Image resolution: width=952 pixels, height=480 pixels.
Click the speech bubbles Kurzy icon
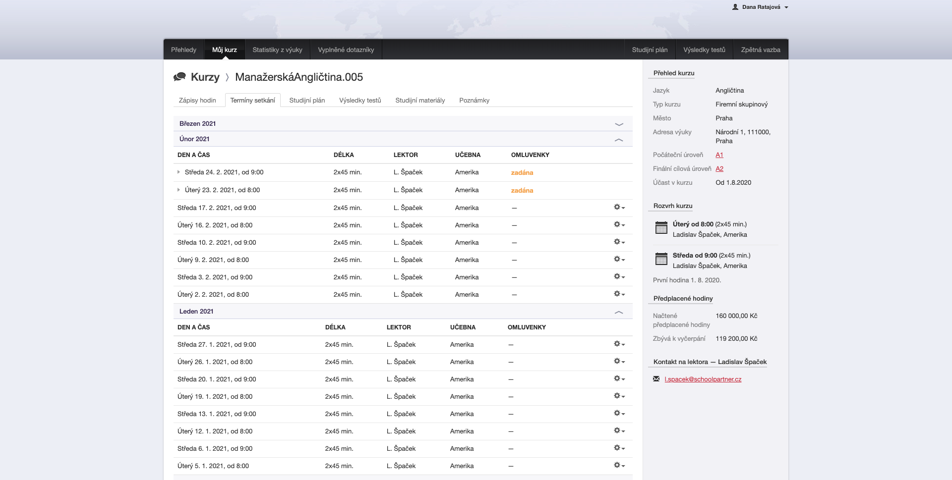click(179, 77)
